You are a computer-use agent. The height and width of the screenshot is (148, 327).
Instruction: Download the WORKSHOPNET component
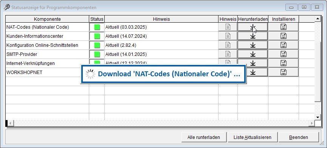pos(257,72)
